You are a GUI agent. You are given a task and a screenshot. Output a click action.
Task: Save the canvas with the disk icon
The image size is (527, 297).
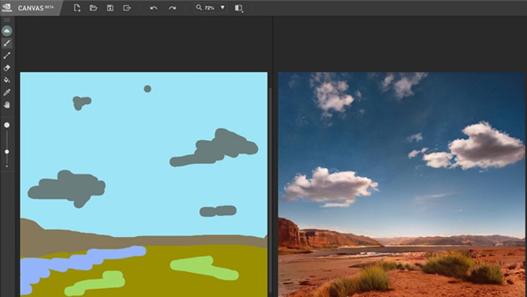[110, 8]
